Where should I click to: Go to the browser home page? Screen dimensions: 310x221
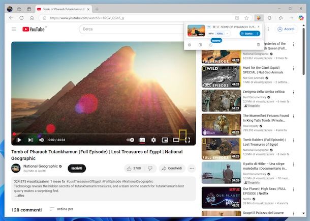[x=32, y=18]
